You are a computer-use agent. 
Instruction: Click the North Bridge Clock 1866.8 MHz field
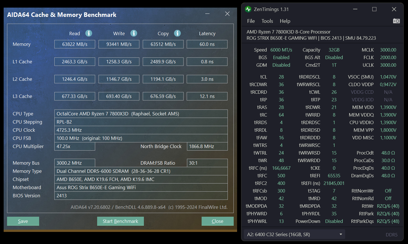click(x=207, y=146)
